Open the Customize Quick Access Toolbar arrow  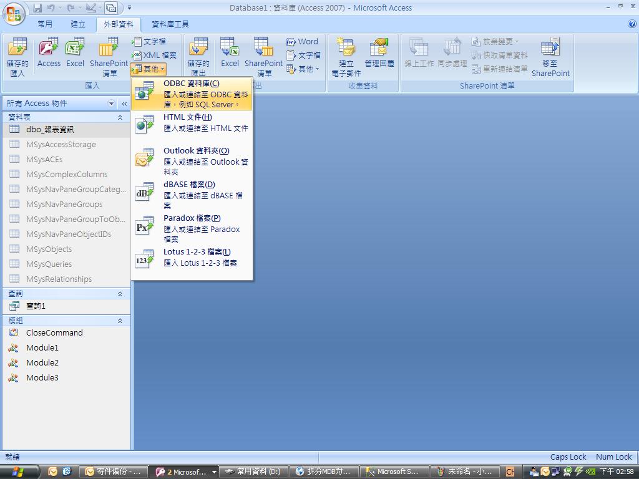click(x=130, y=7)
